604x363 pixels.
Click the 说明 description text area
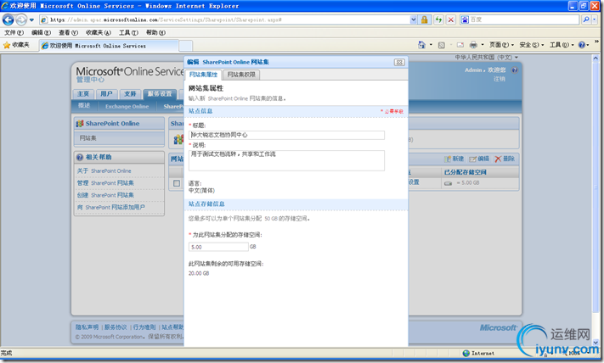click(286, 160)
